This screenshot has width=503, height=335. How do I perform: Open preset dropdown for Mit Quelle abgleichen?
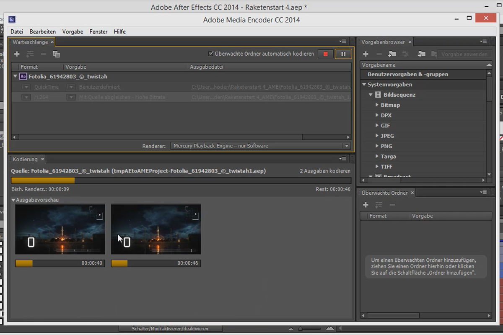tap(71, 97)
